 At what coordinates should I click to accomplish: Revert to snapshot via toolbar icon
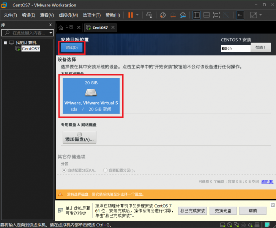click(x=173, y=15)
